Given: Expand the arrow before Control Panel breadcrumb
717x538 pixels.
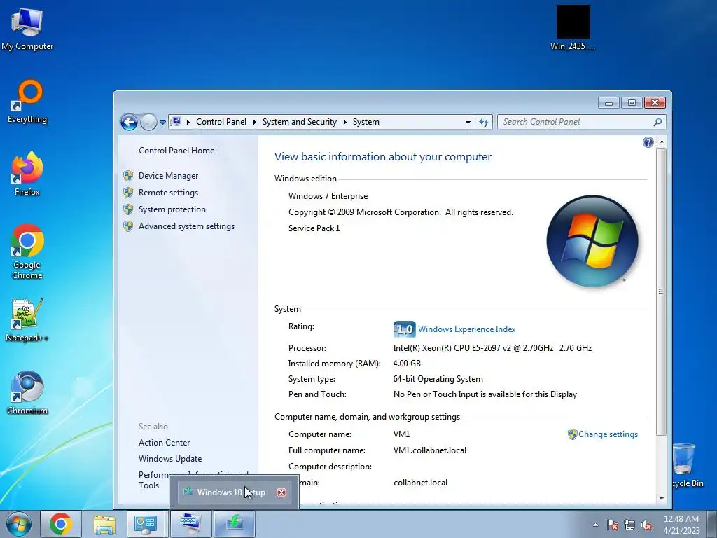Looking at the screenshot, I should click(x=188, y=122).
